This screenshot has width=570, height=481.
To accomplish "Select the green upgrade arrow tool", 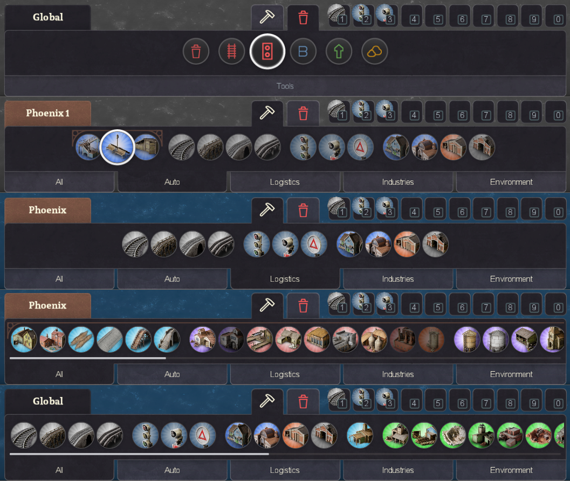I will [x=339, y=51].
